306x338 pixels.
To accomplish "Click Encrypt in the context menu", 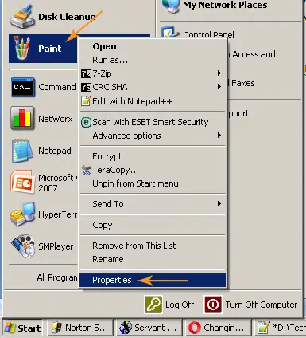I will 153,156.
